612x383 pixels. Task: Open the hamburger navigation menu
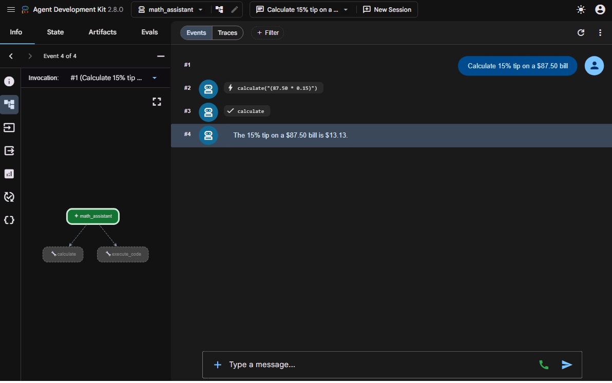coord(11,9)
